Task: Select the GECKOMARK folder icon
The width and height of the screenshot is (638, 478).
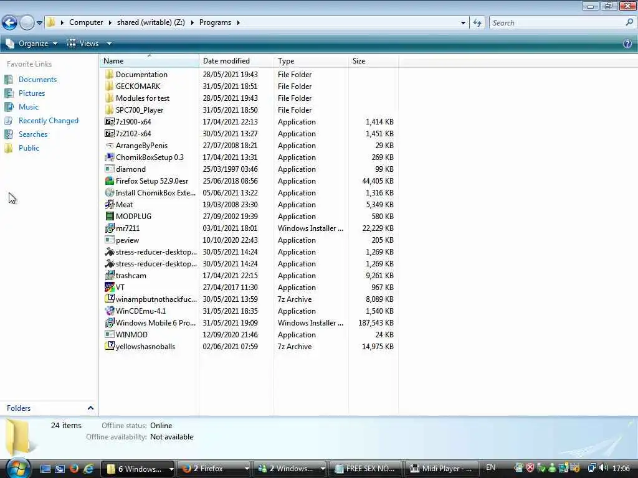Action: 109,86
